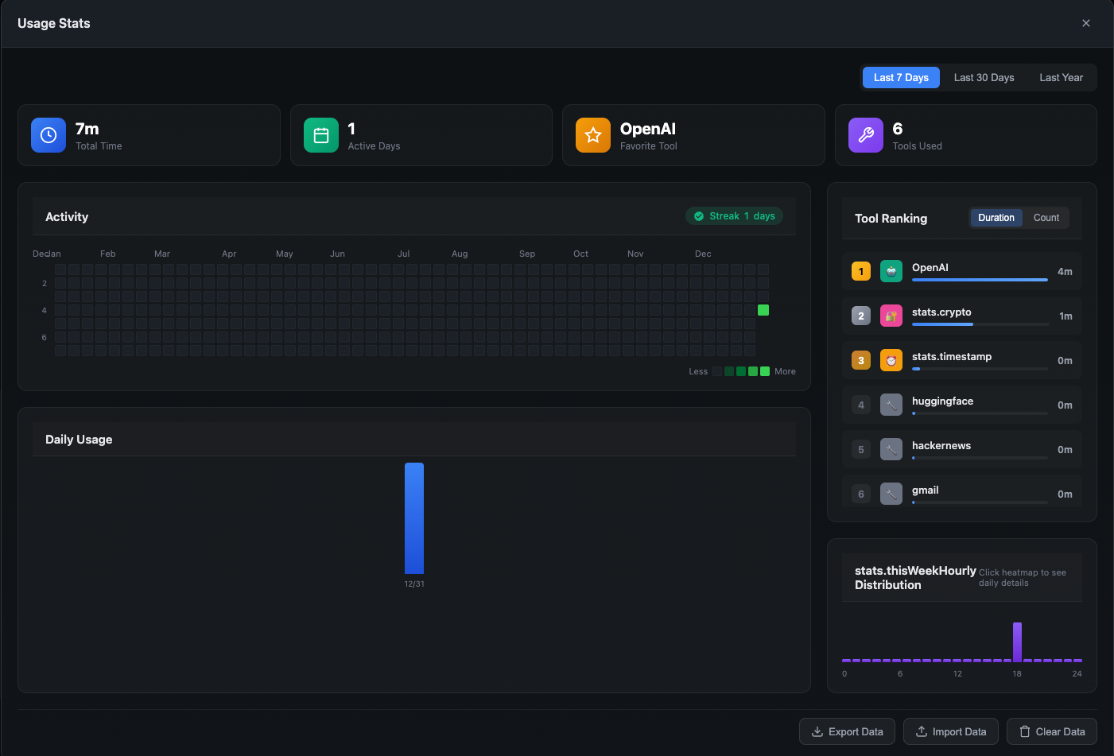Click the OpenAI duration progress bar
This screenshot has height=756, width=1114.
click(x=979, y=281)
